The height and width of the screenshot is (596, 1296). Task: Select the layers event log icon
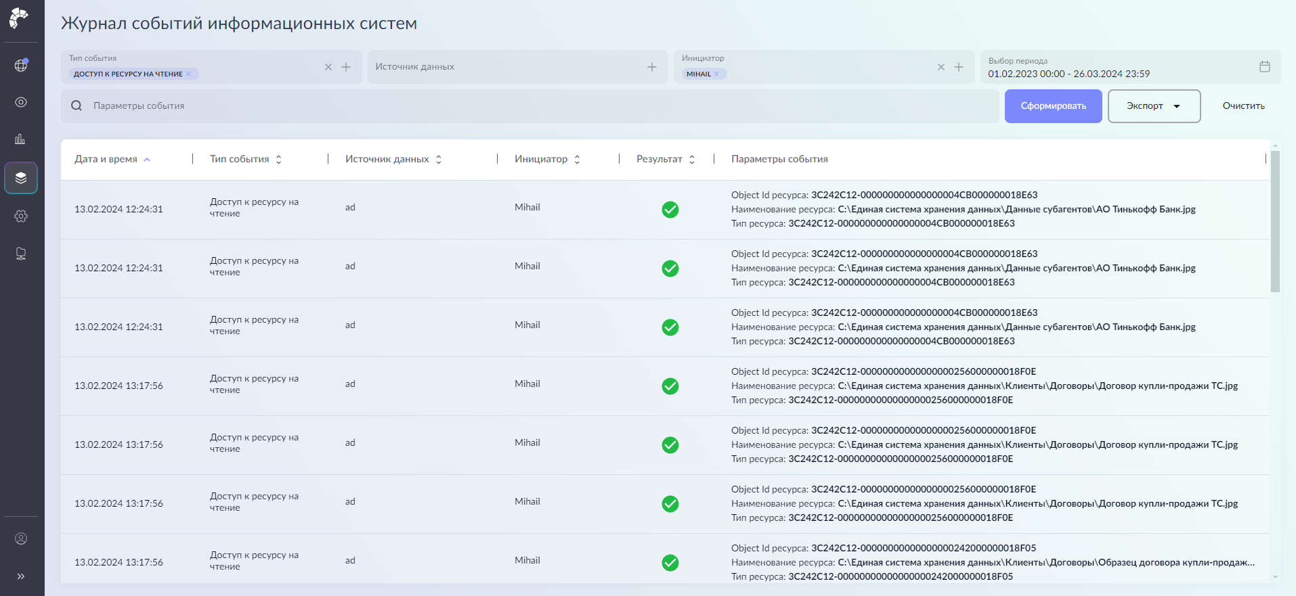[21, 178]
